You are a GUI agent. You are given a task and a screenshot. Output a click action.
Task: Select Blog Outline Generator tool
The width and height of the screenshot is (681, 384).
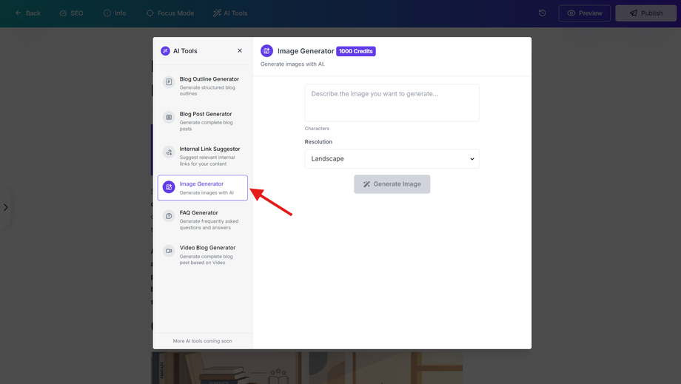202,86
